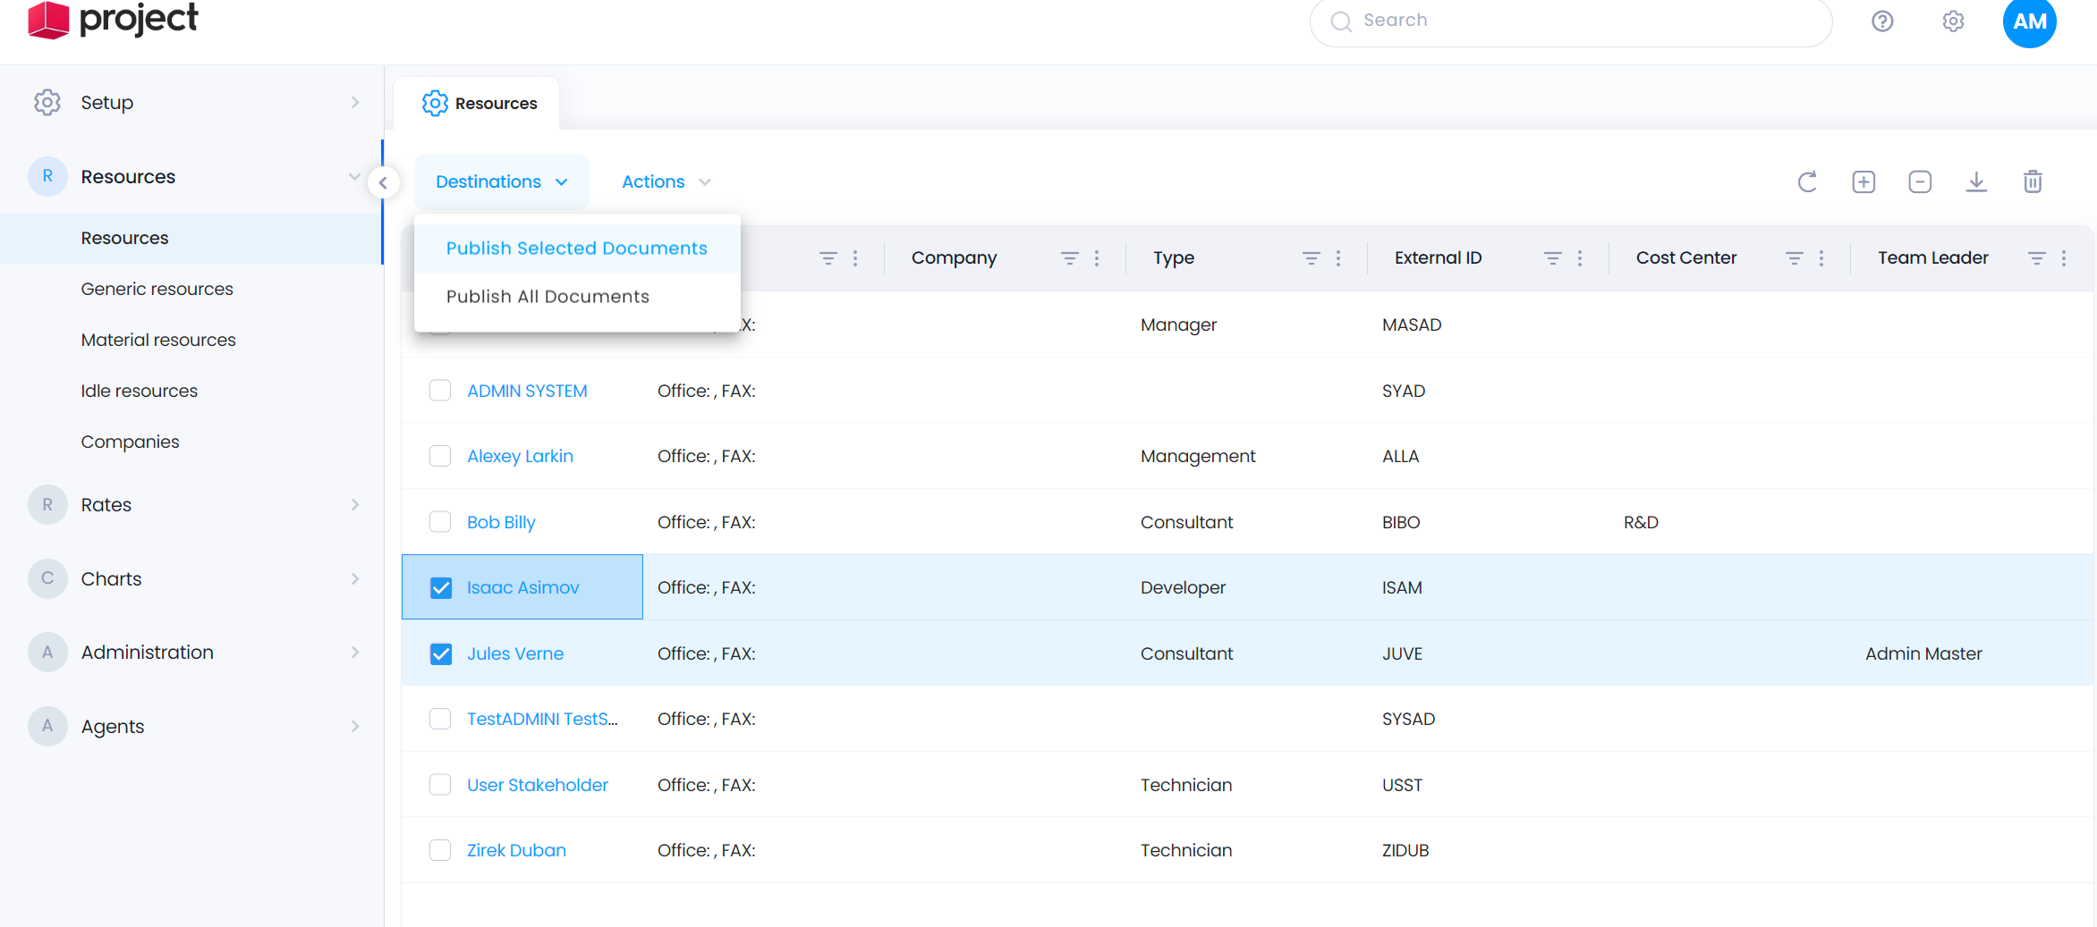Open the three-dot menu for Company column

pos(1097,258)
